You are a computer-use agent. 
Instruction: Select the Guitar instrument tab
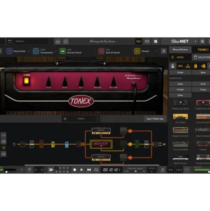tap(180, 72)
